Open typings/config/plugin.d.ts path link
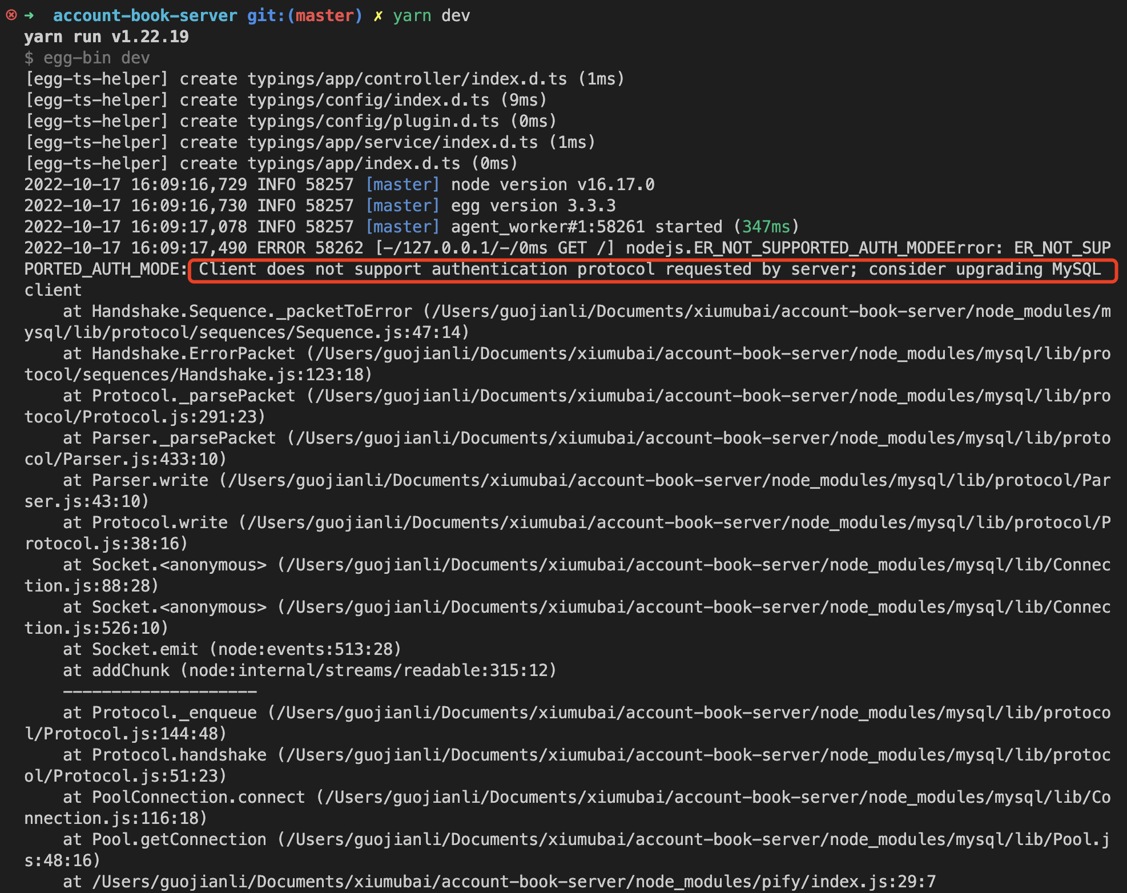Viewport: 1127px width, 893px height. (x=373, y=121)
